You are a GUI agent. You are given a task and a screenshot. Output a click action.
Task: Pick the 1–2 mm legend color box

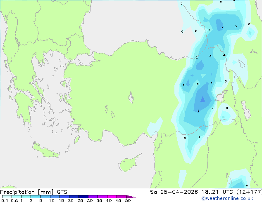click(x=26, y=197)
